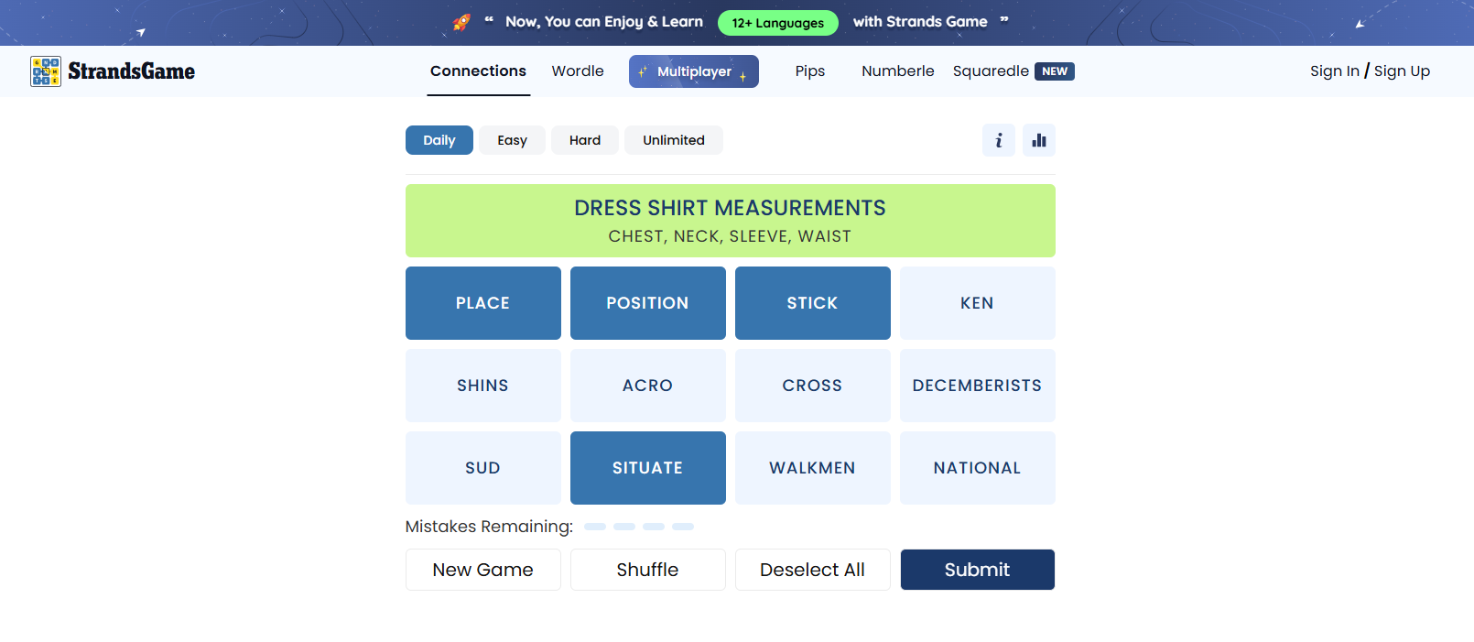
Task: Select the SHINS tile
Action: (483, 386)
